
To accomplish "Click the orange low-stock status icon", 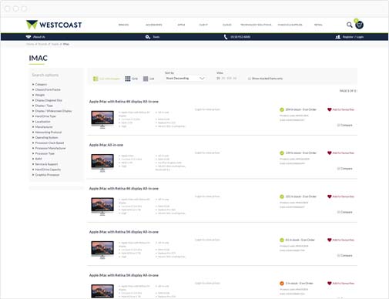I will pos(282,284).
